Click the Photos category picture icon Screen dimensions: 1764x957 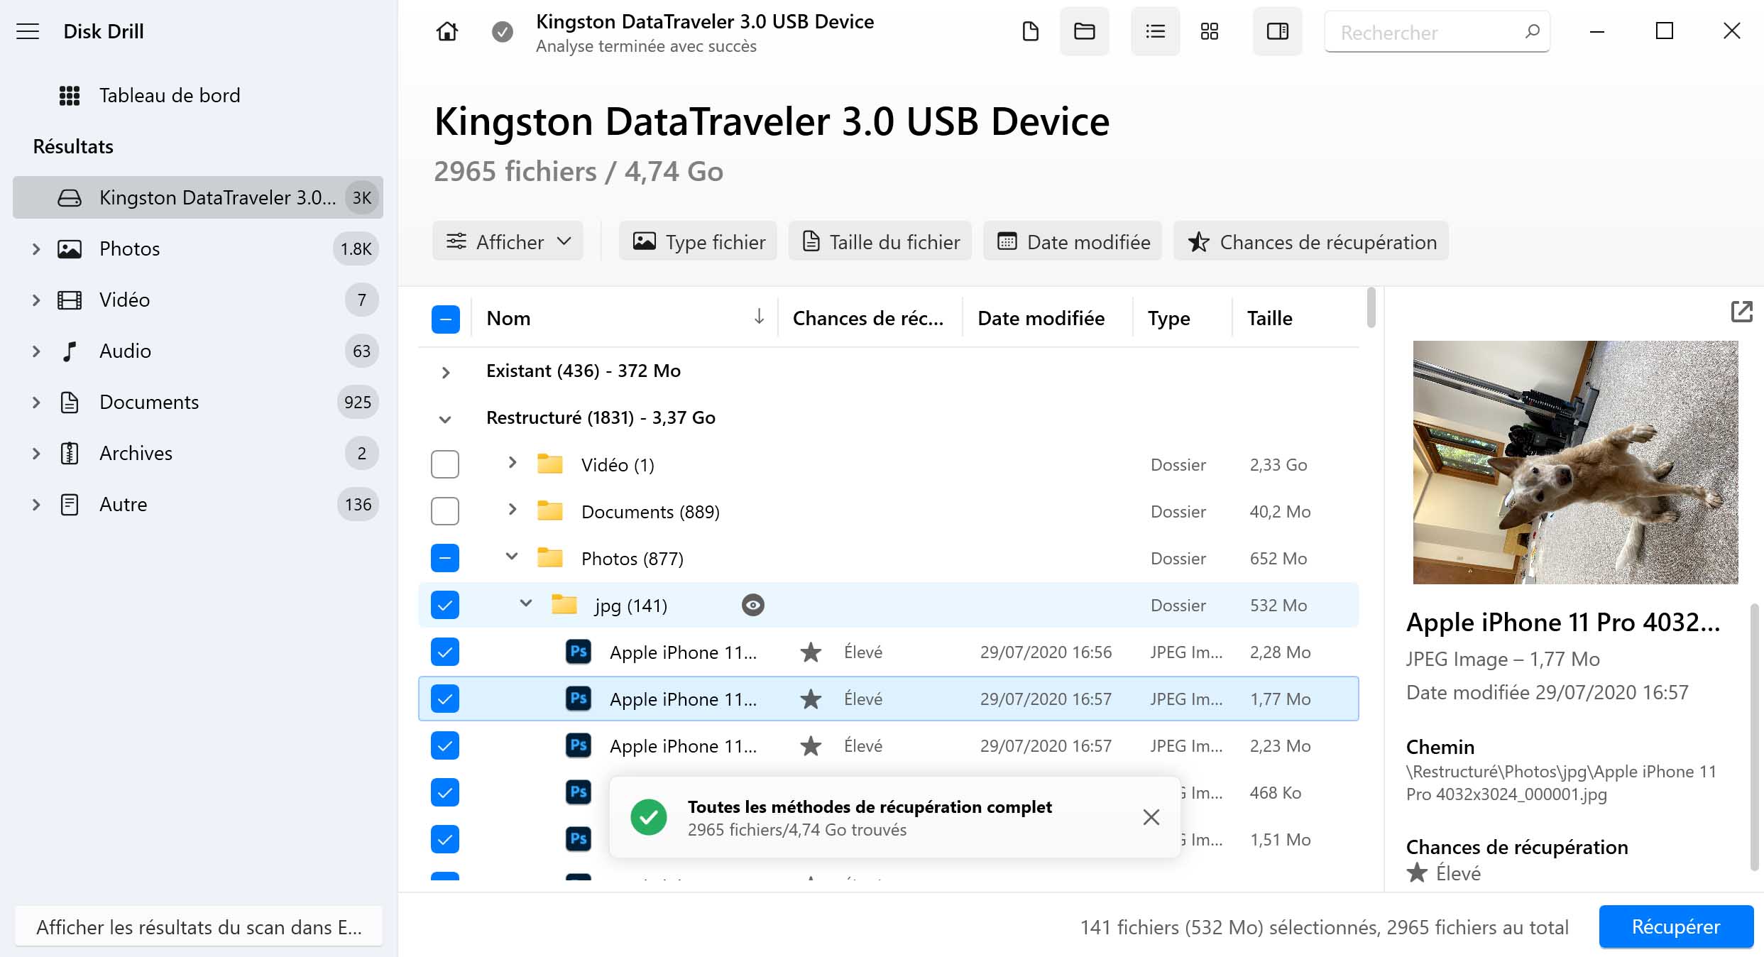[70, 249]
